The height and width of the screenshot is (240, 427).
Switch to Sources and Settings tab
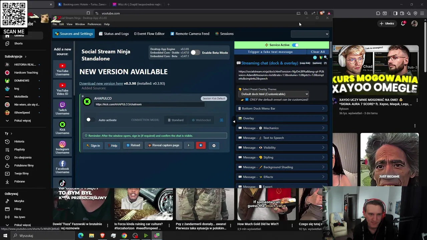[x=74, y=34]
